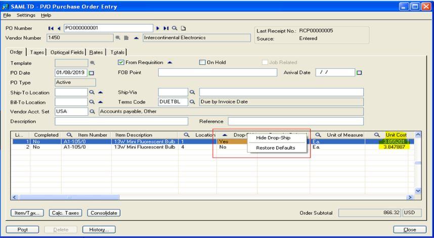
Task: Select the Order tab
Action: tap(16, 52)
